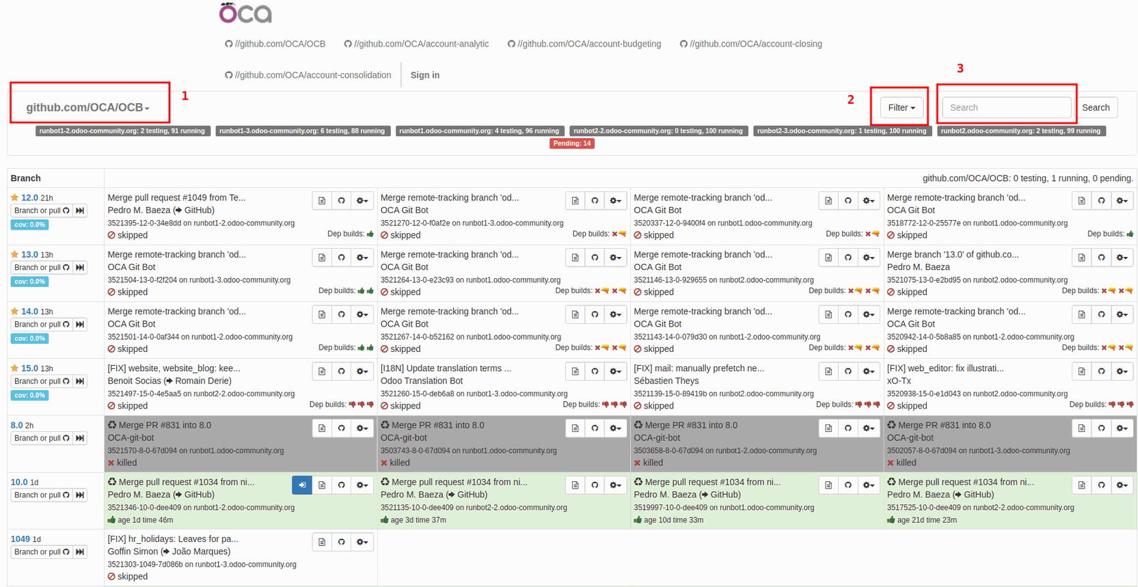Click the Search button

click(x=1096, y=107)
